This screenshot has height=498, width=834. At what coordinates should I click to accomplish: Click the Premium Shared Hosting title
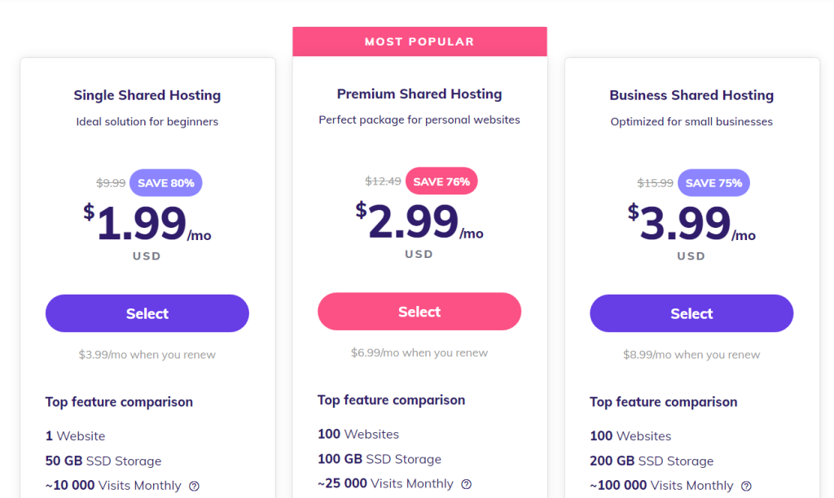click(419, 94)
